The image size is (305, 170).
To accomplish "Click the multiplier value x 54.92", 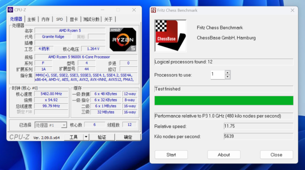I will [51, 100].
